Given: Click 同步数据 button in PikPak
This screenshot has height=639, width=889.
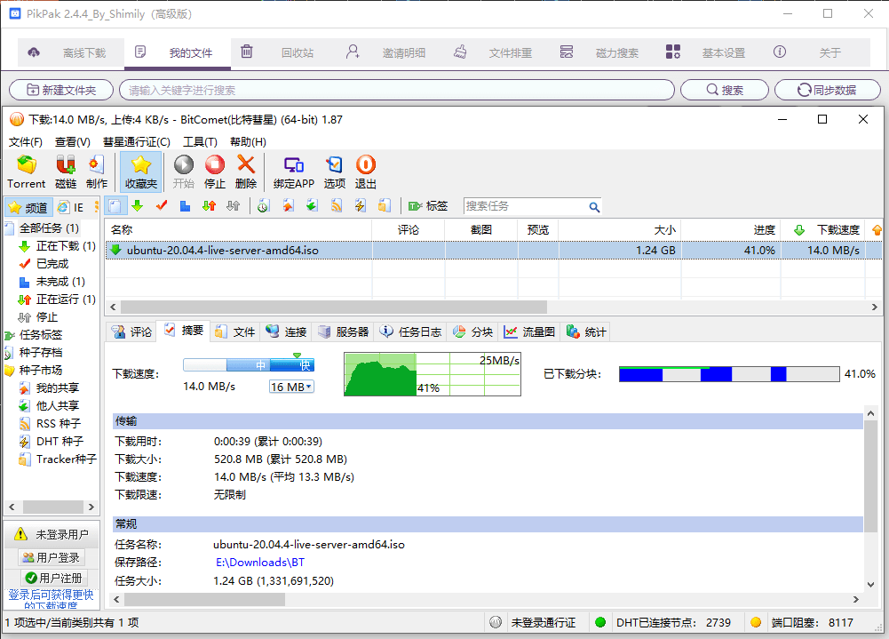Looking at the screenshot, I should (x=827, y=90).
